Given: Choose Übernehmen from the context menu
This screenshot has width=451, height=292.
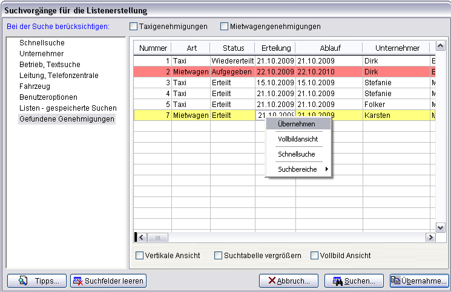Looking at the screenshot, I should [296, 123].
